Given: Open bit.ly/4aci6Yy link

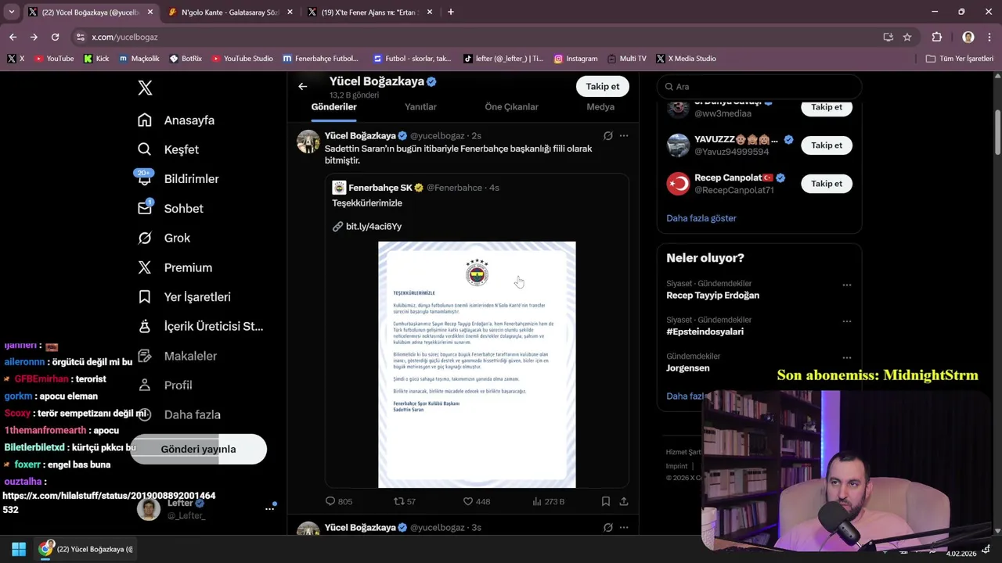Looking at the screenshot, I should tap(373, 226).
